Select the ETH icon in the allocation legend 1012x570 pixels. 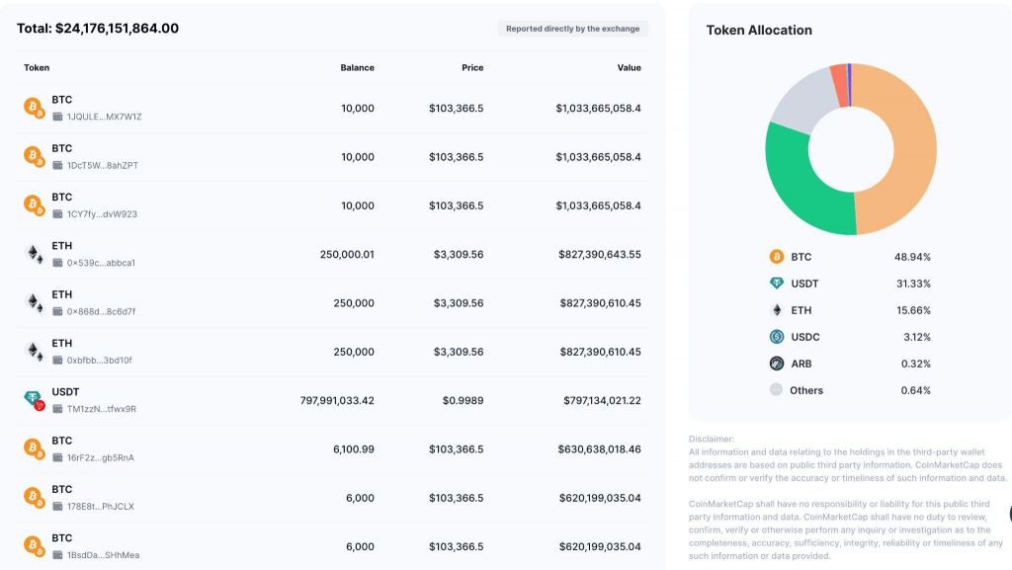777,310
